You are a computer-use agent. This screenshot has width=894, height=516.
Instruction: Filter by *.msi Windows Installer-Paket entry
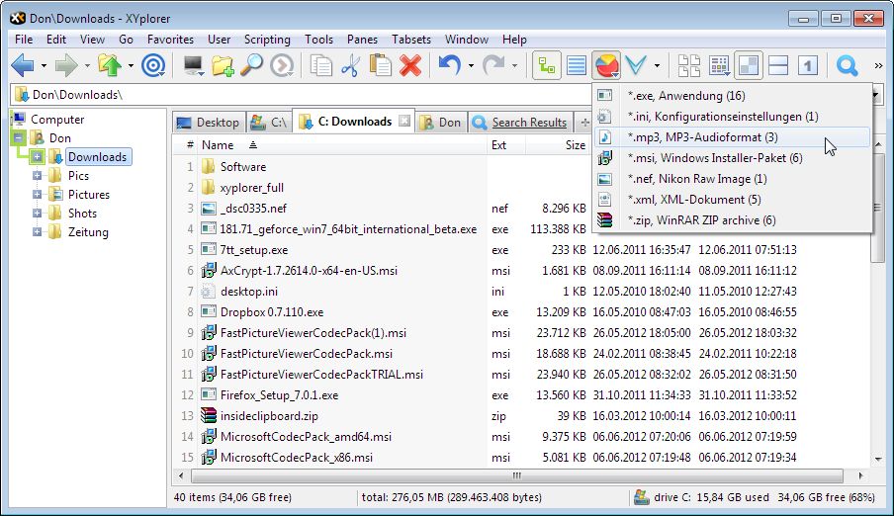point(732,158)
